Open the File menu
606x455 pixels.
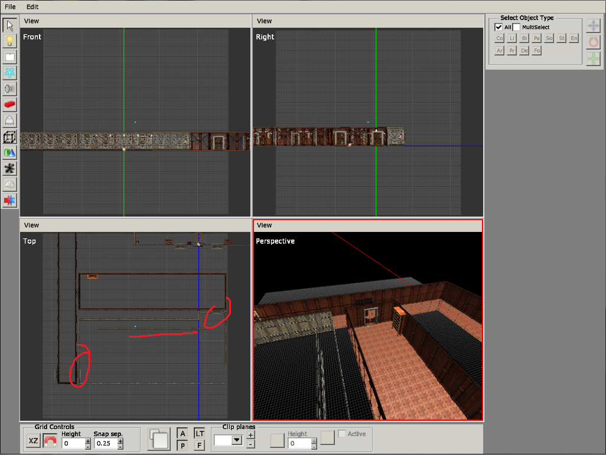click(x=10, y=6)
